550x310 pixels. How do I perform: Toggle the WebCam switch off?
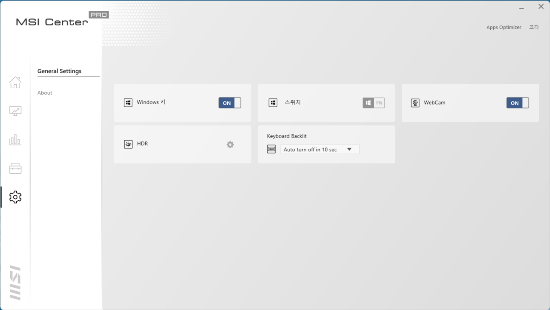(x=517, y=103)
